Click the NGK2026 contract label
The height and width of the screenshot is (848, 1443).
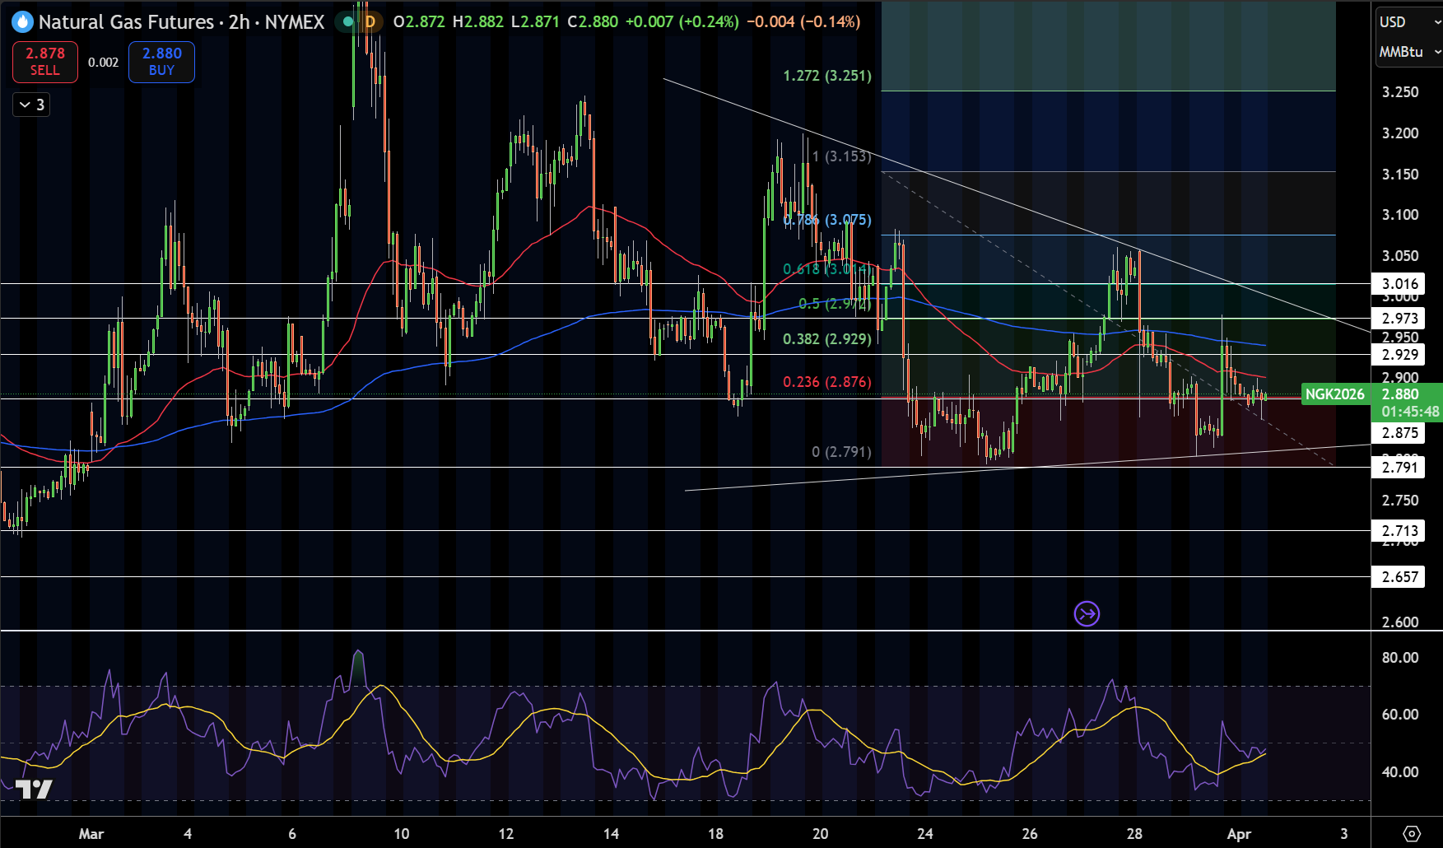(x=1334, y=394)
